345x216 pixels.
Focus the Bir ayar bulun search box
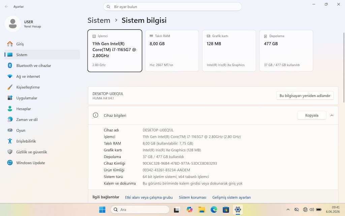coord(172,7)
